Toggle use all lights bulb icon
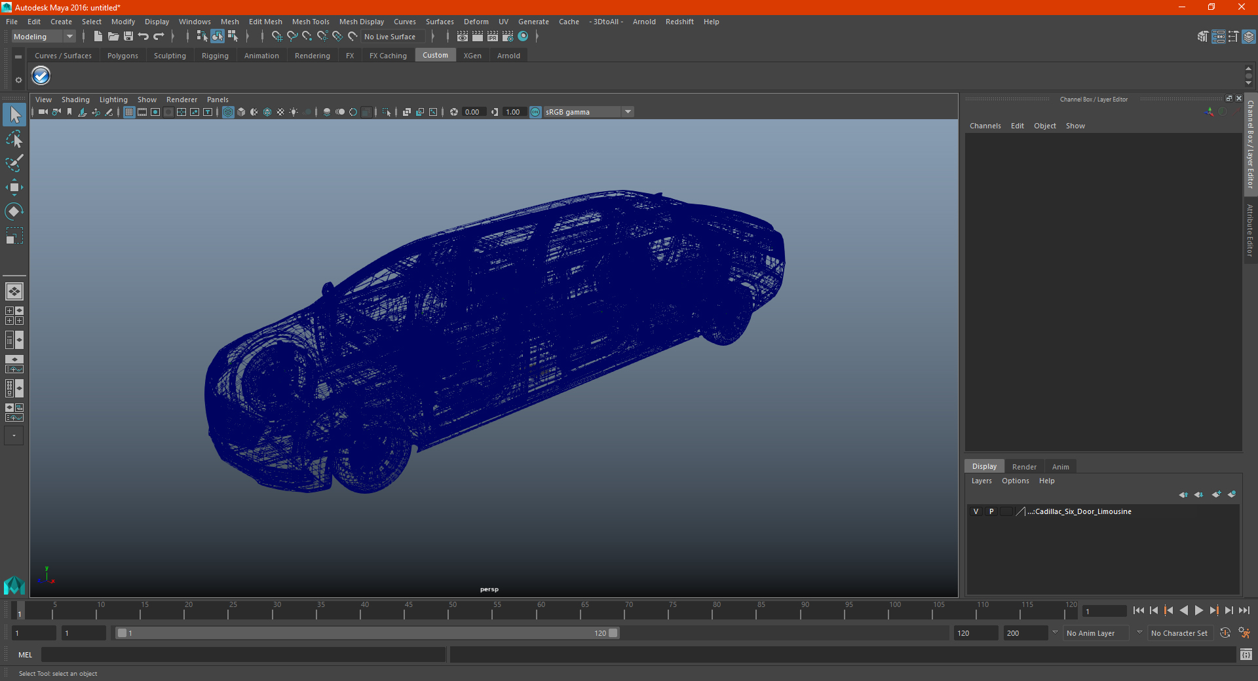The image size is (1258, 681). point(294,112)
